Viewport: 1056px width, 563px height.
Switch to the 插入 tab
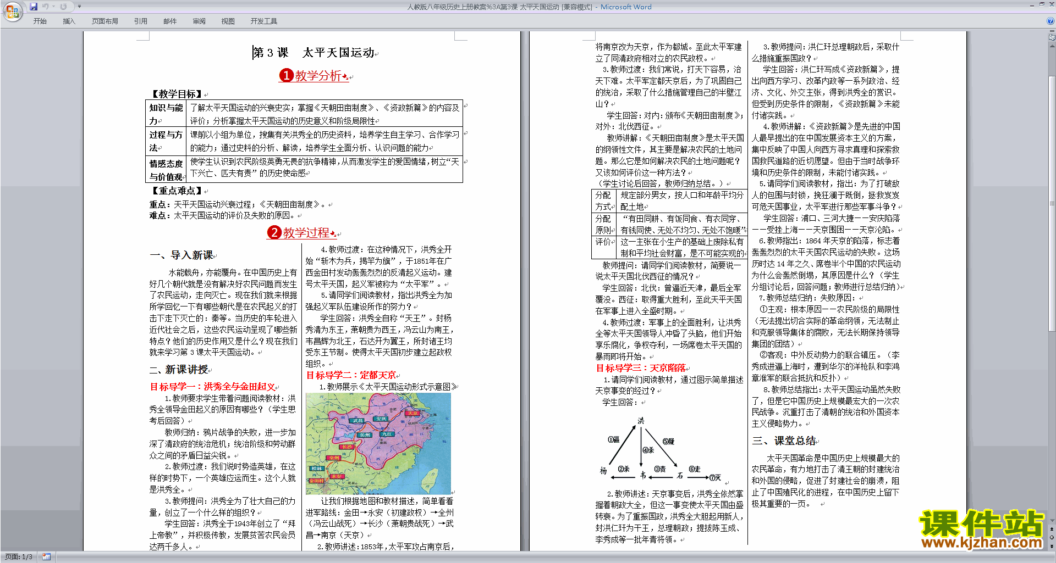click(69, 21)
